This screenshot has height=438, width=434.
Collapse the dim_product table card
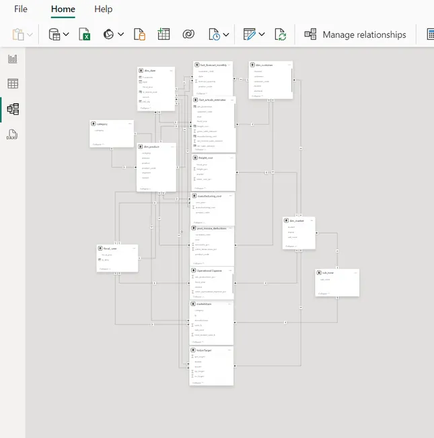145,189
